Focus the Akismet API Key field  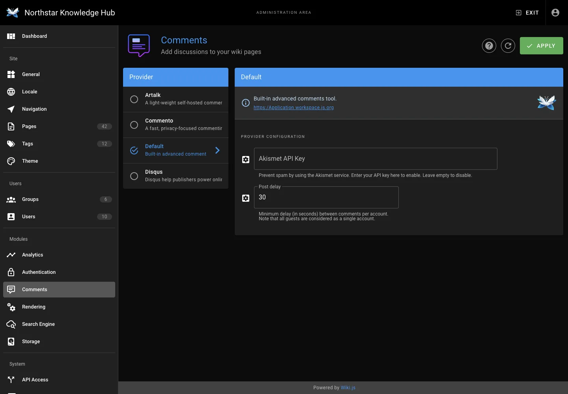[x=376, y=159]
